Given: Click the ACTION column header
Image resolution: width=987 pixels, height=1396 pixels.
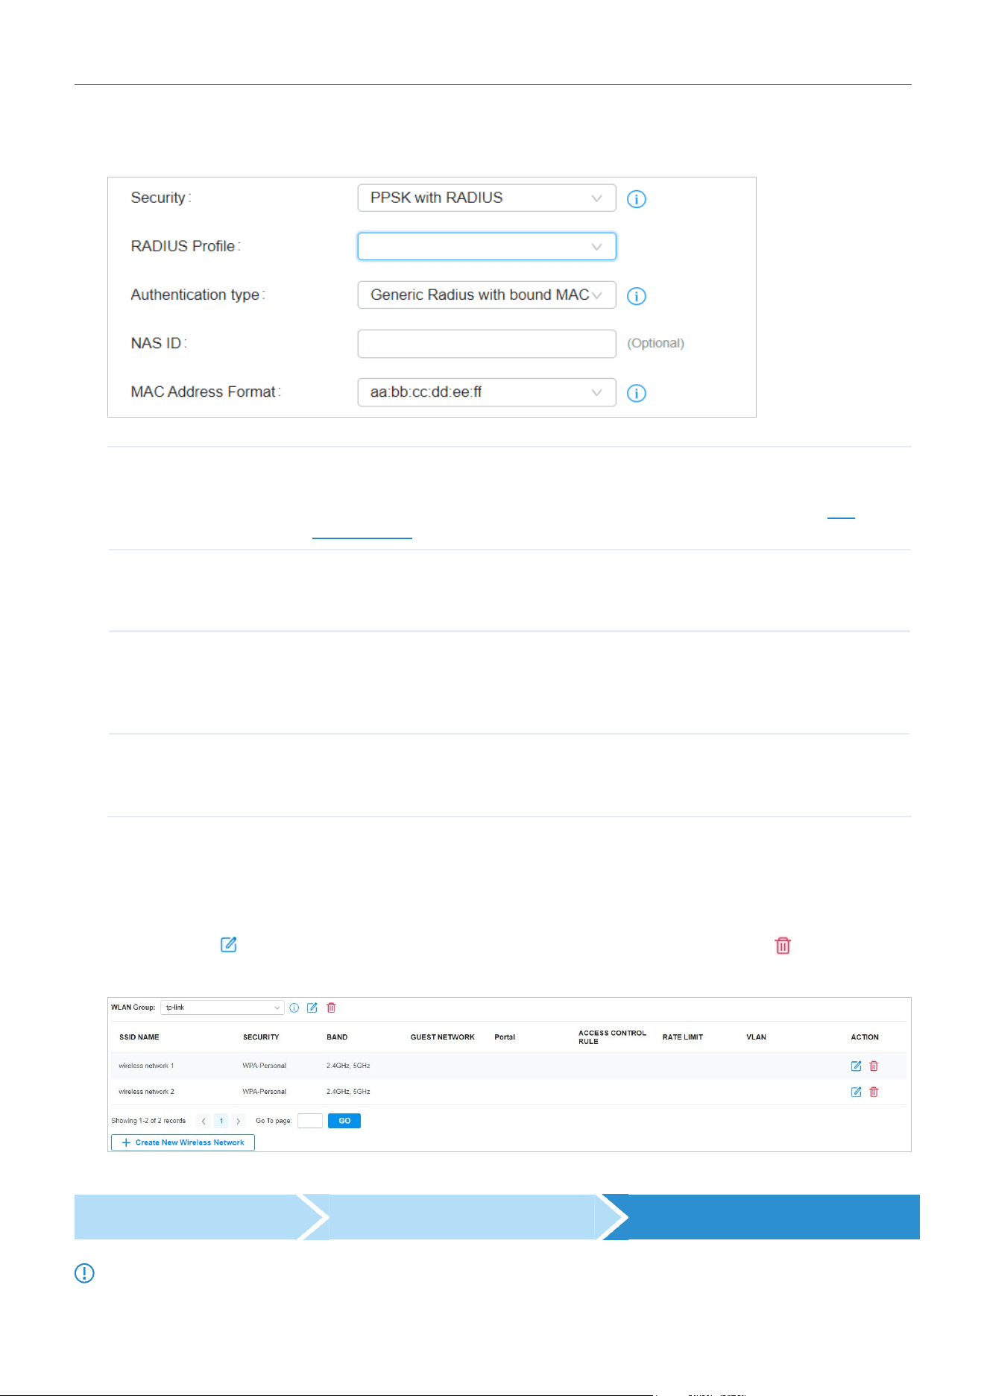Looking at the screenshot, I should click(865, 1037).
